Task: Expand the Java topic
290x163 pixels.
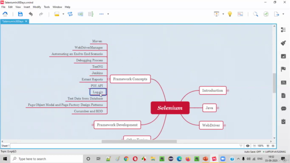Action: [218, 108]
